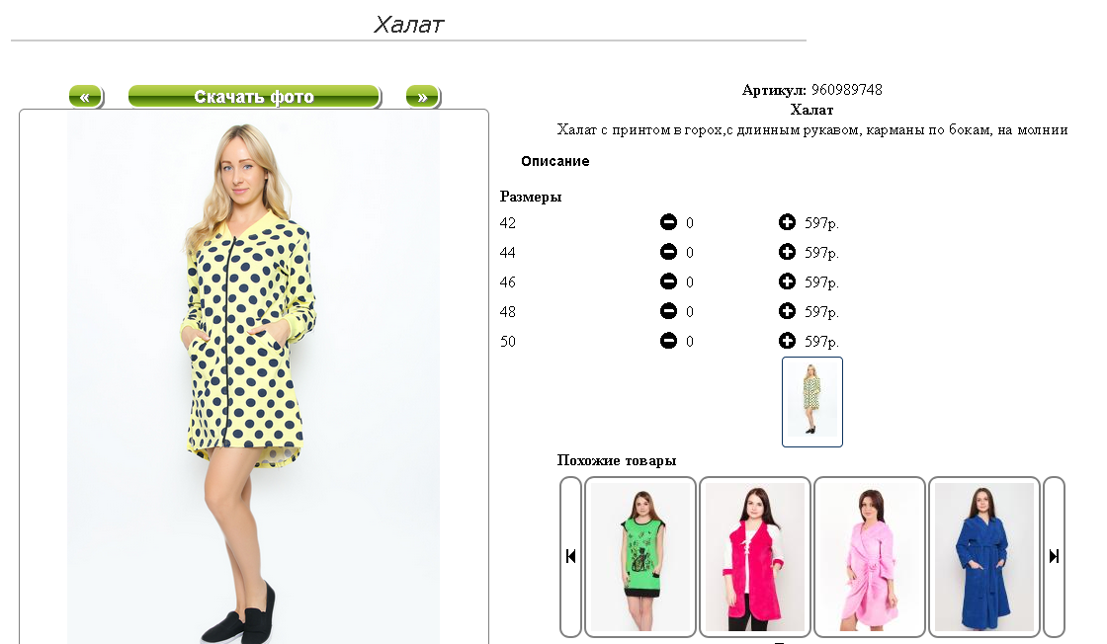The image size is (1107, 644).
Task: Go to previous photo with « button
Action: click(85, 97)
